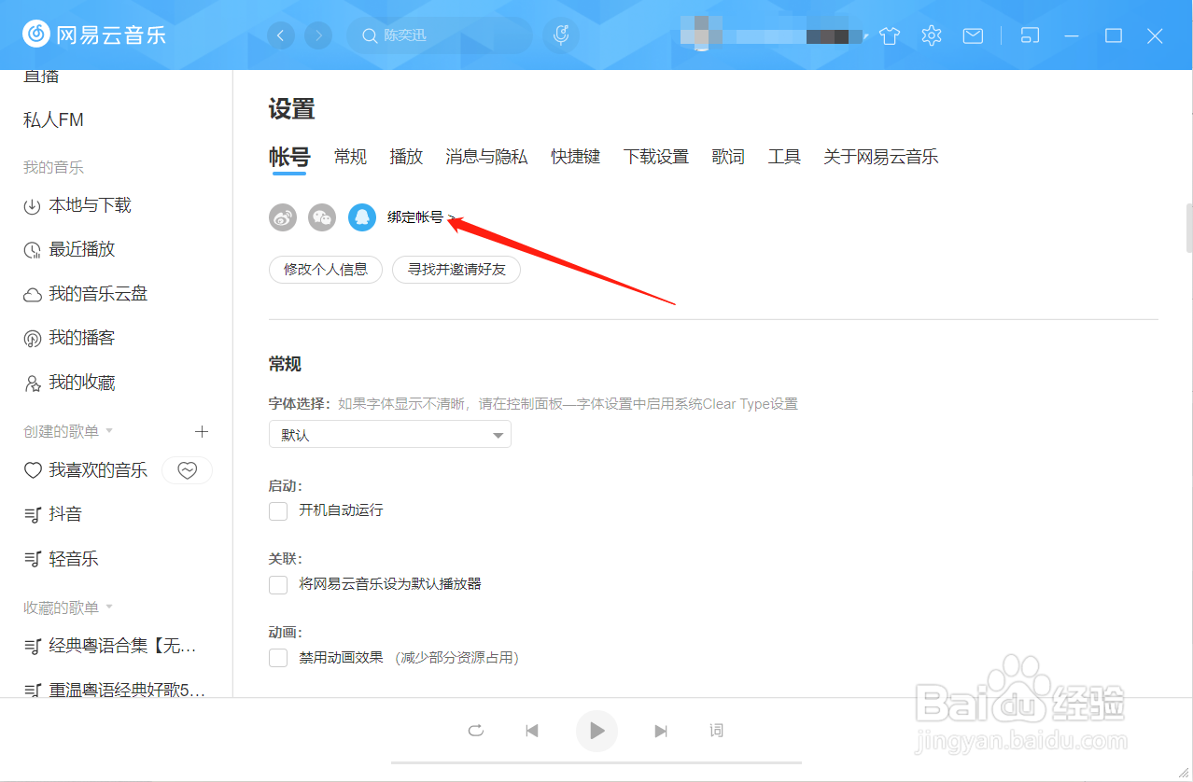Click the heartbeat mode icon button
This screenshot has width=1193, height=782.
point(188,470)
